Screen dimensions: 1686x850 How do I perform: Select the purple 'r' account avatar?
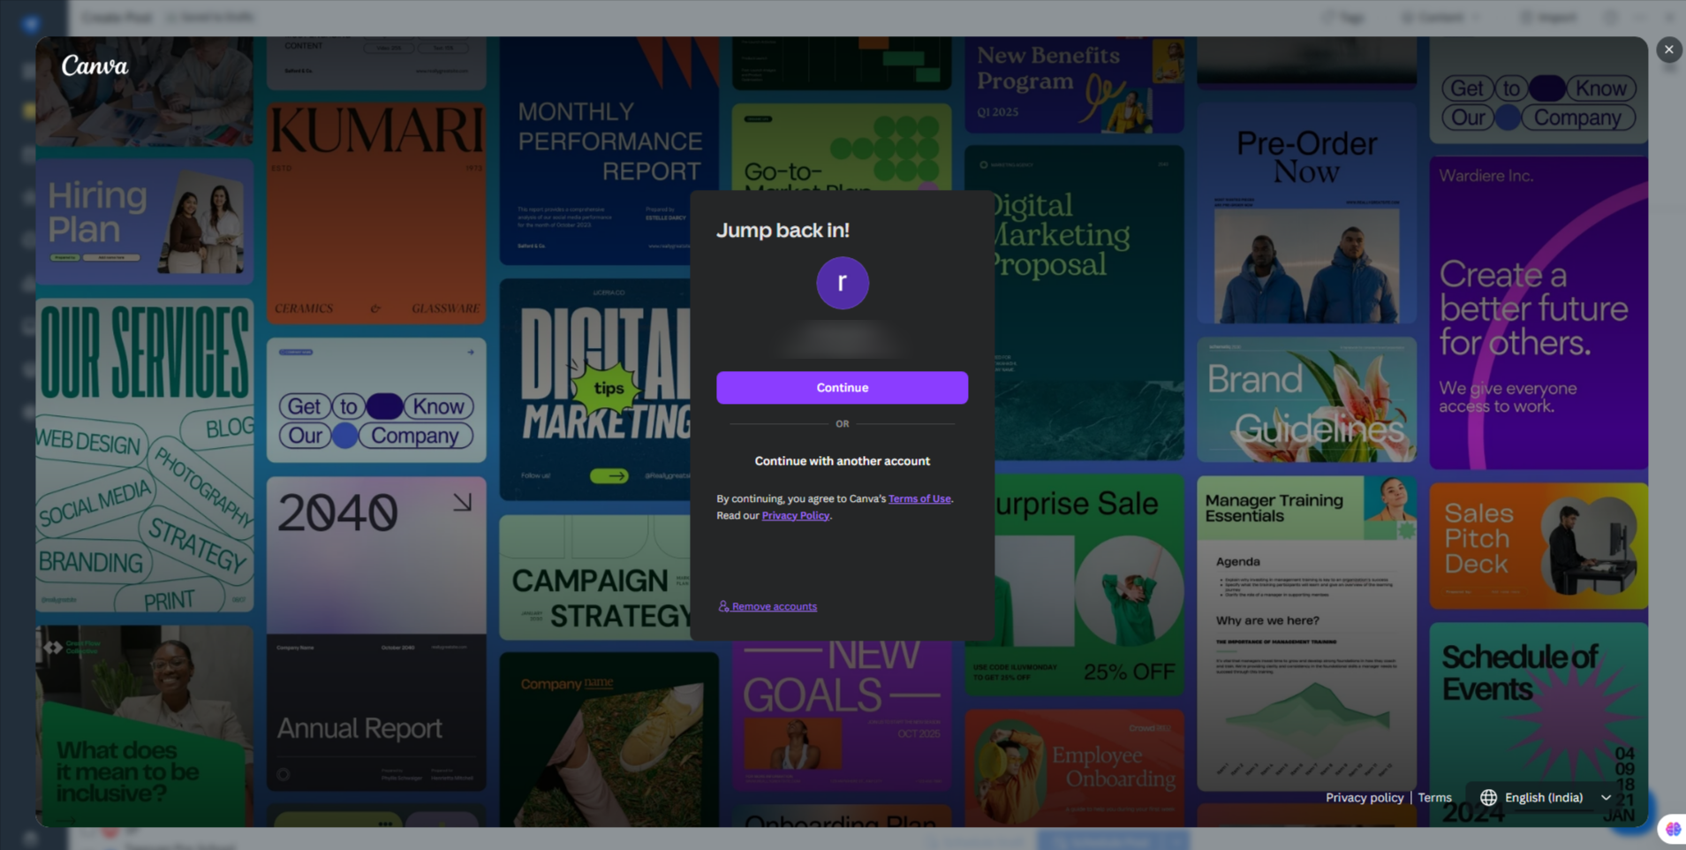(x=842, y=283)
